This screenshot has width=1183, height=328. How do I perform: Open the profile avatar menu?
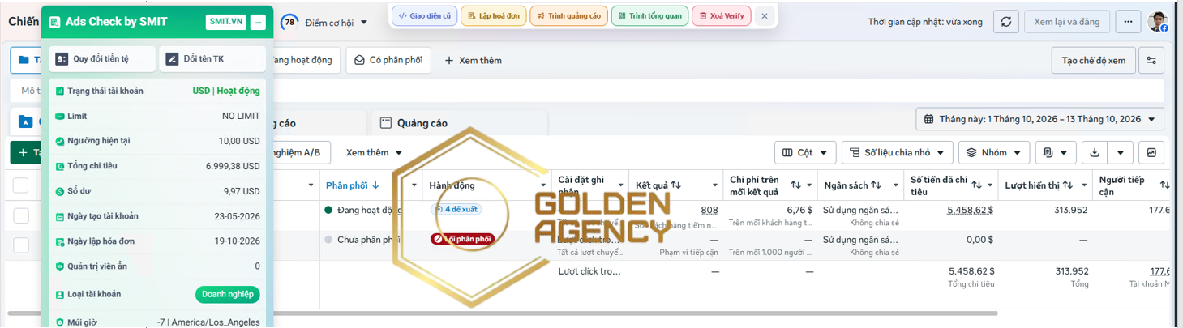click(1158, 22)
